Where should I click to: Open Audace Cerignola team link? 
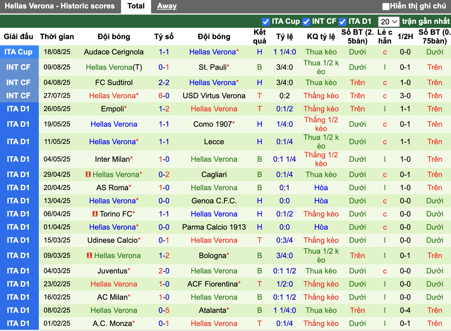(114, 52)
